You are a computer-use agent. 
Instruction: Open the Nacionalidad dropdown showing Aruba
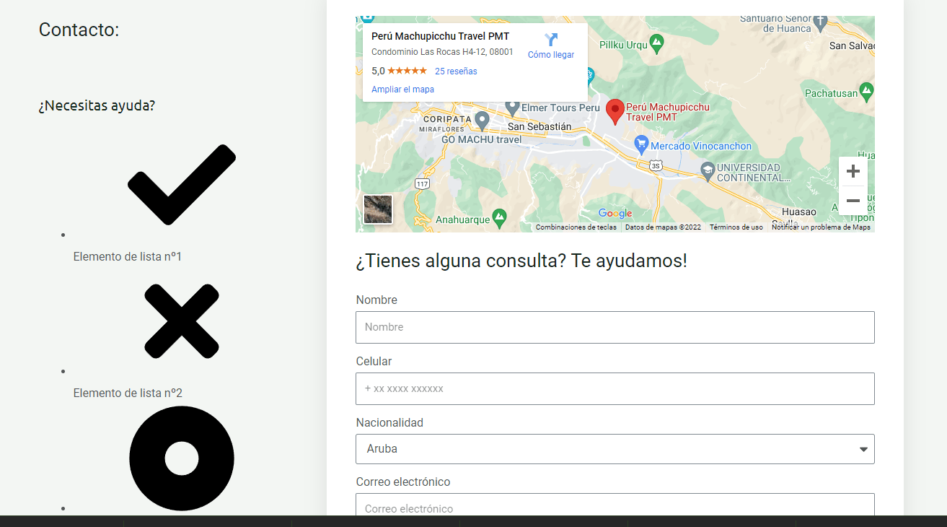[615, 449]
